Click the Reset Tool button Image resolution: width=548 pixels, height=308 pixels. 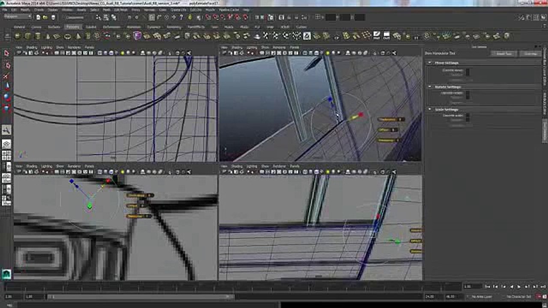click(x=504, y=53)
